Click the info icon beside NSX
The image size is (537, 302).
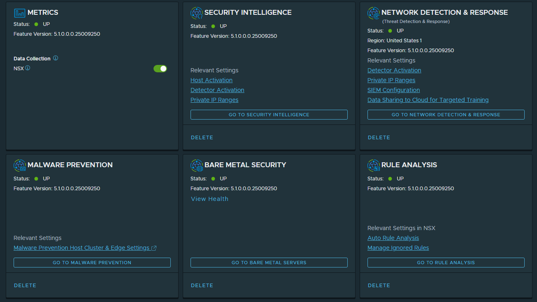28,68
